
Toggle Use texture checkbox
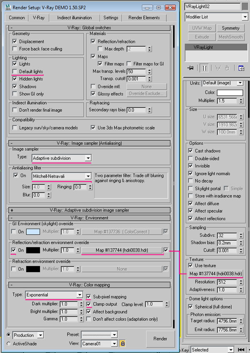[x=190, y=265]
